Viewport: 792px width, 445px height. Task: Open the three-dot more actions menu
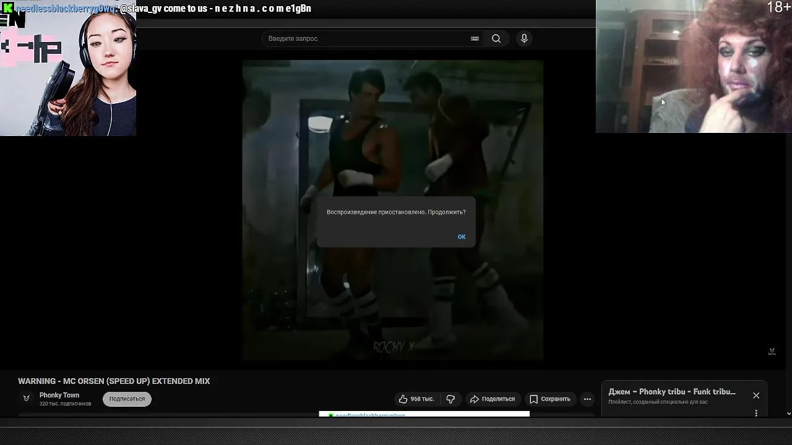click(x=587, y=399)
